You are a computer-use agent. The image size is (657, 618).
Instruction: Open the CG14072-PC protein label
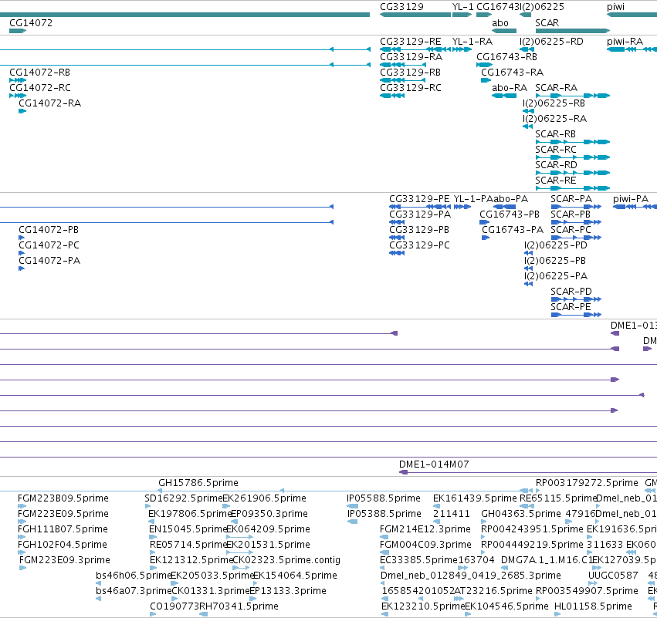tap(49, 245)
